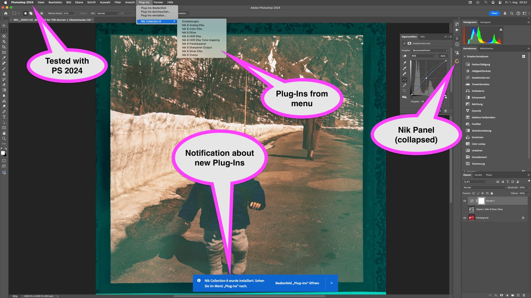Select the Clone Stamp tool
This screenshot has height=298, width=531.
(4, 74)
